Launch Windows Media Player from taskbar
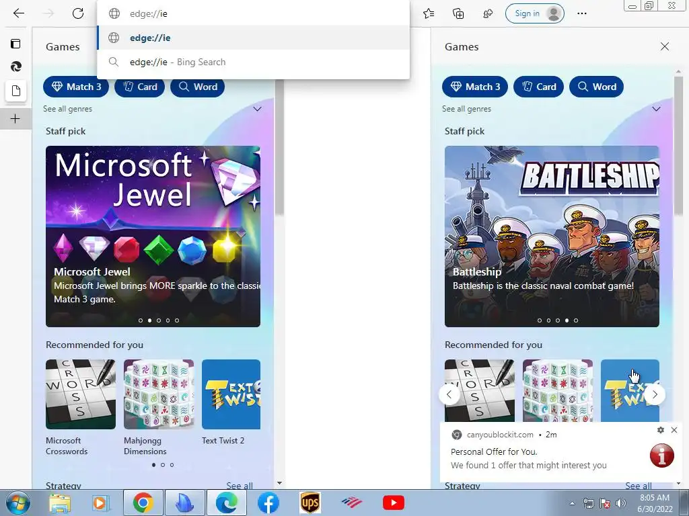 [100, 503]
